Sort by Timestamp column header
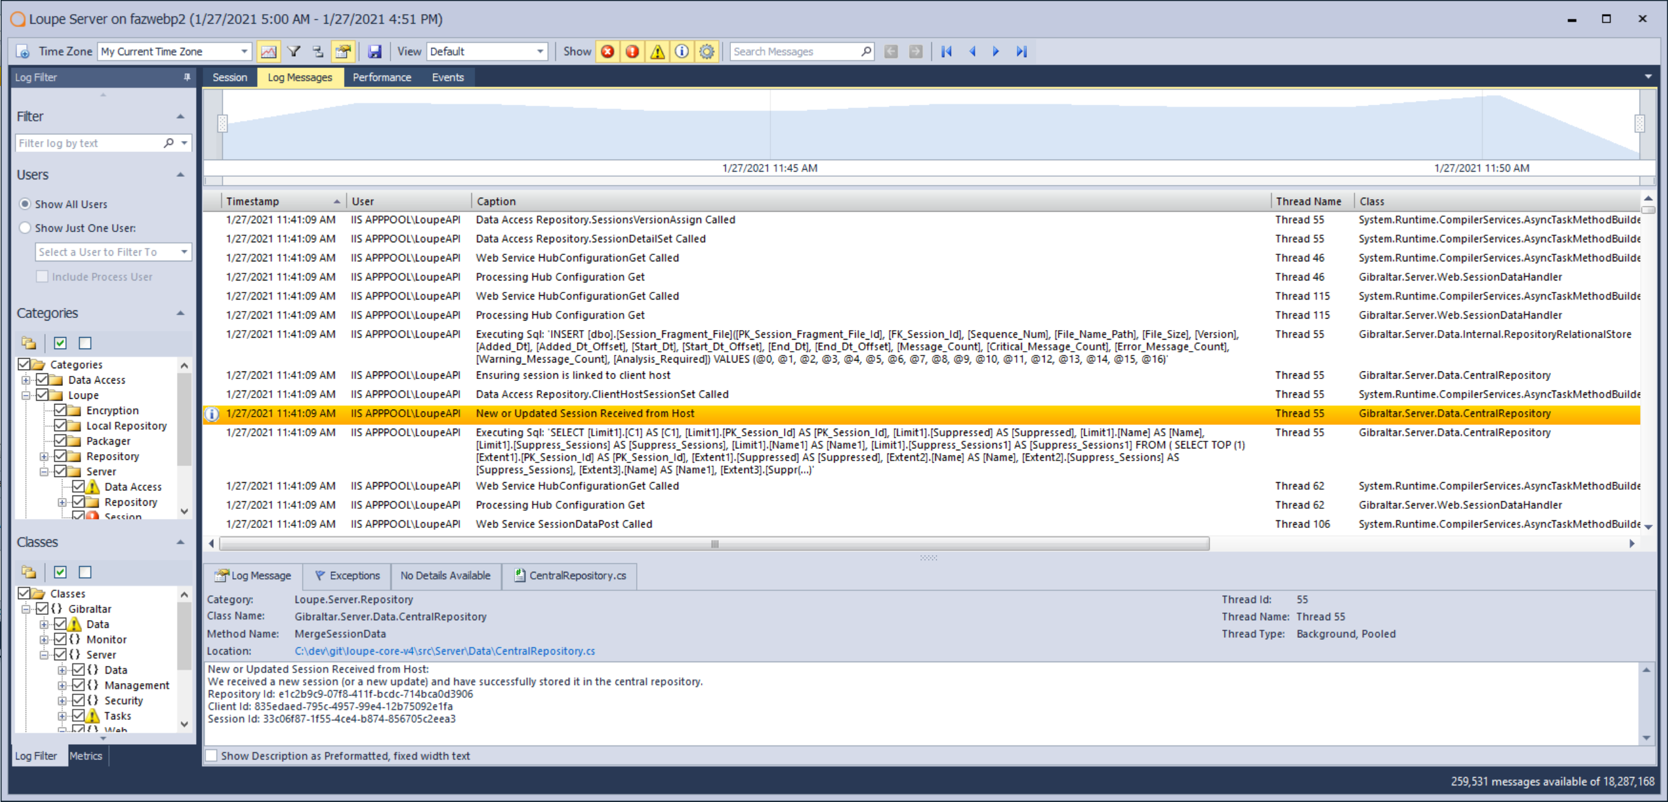Screen dimensions: 1668x802 (284, 202)
